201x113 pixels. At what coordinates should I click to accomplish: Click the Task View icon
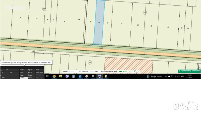tap(47, 76)
